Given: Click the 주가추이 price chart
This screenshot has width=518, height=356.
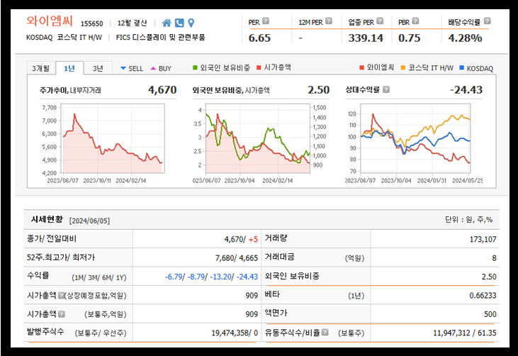Looking at the screenshot, I should tap(113, 138).
